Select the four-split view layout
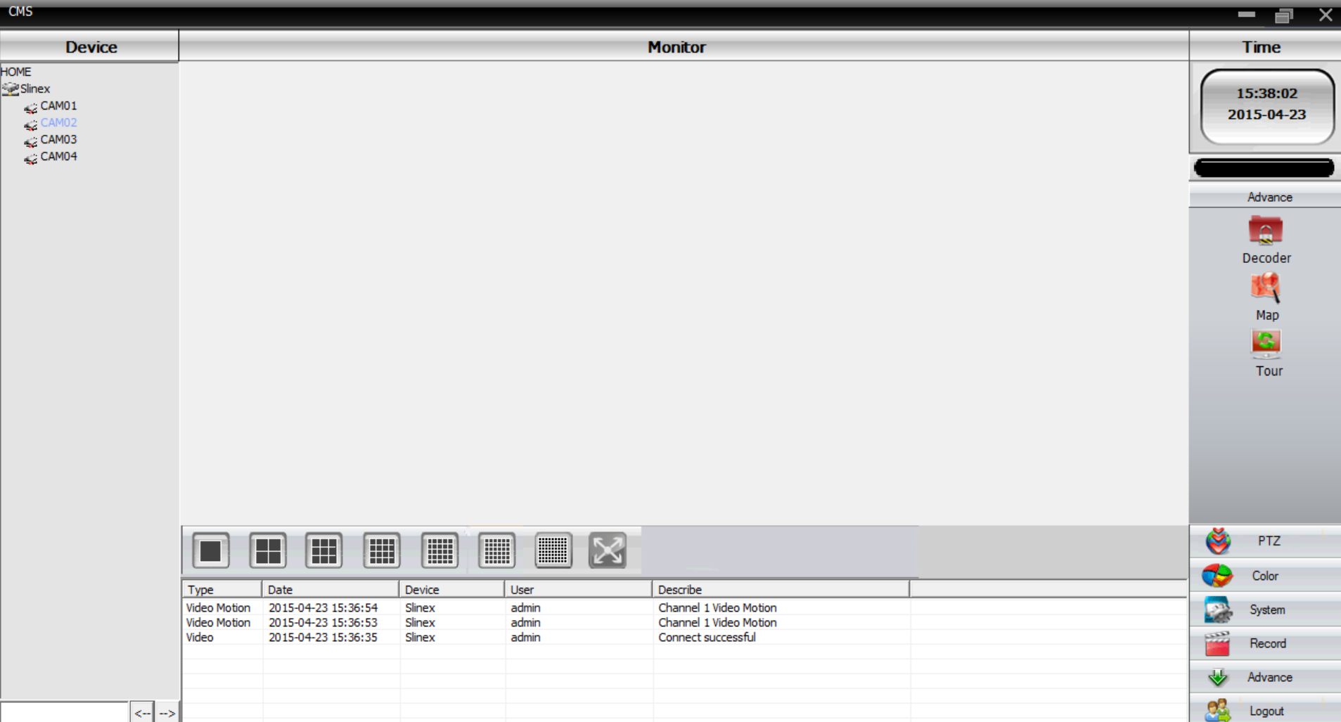This screenshot has width=1341, height=722. (x=268, y=550)
